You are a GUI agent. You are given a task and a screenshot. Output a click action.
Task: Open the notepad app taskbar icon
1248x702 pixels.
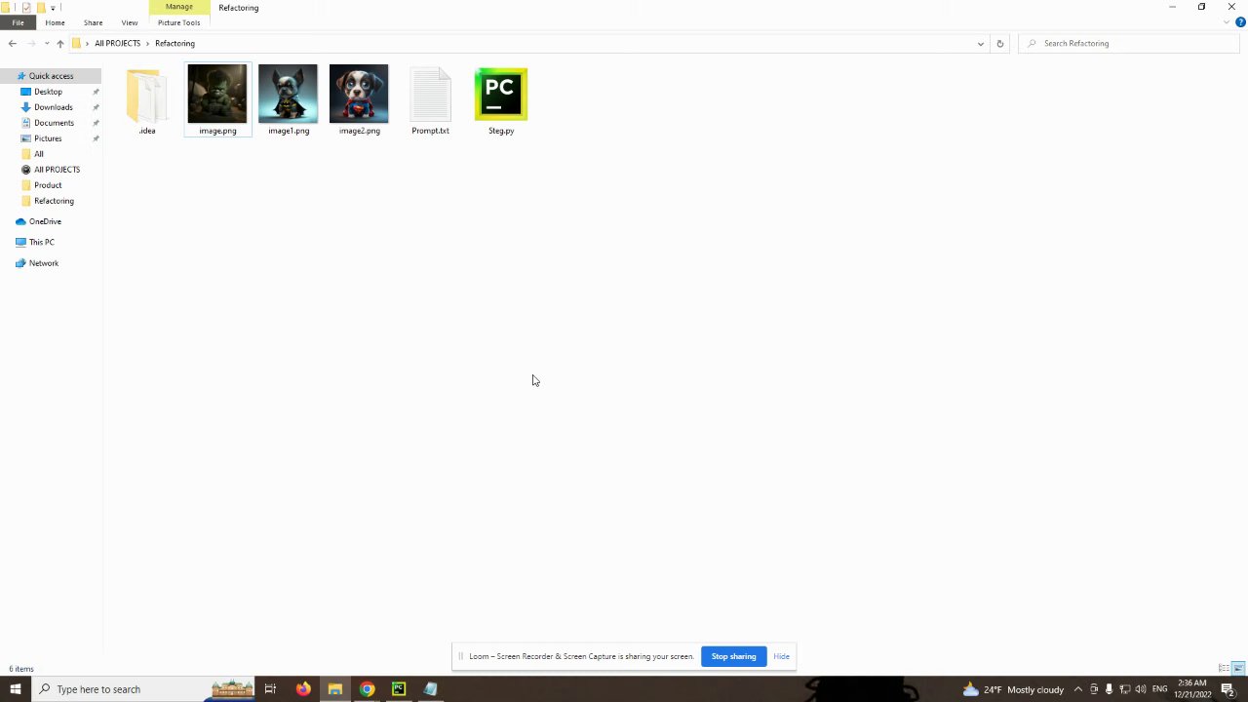pyautogui.click(x=430, y=689)
